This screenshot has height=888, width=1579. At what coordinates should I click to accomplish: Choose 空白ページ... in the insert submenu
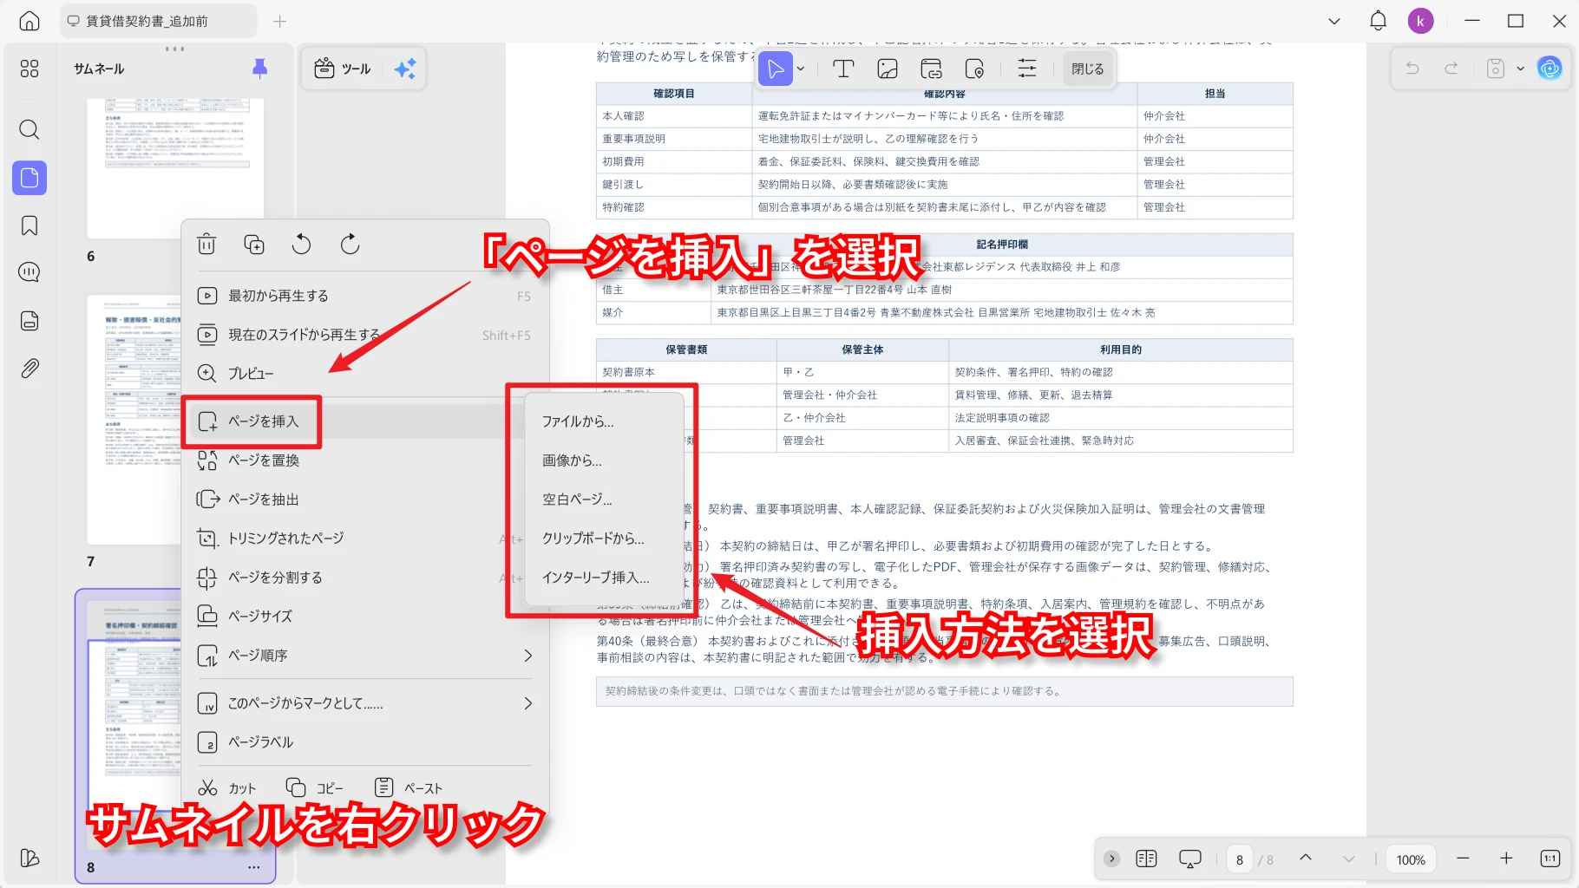pos(604,499)
